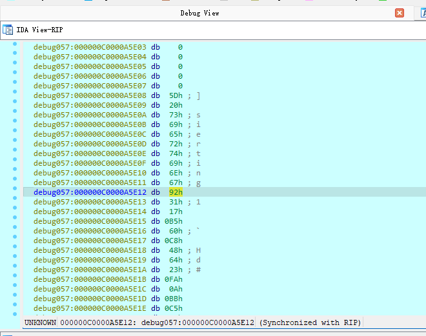426x336 pixels.
Task: Click the 5Dh byte value
Action: pyautogui.click(x=176, y=95)
